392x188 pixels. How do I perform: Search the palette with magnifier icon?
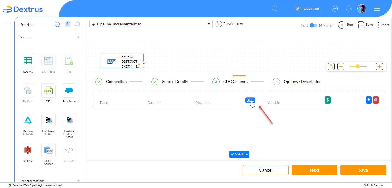(x=77, y=25)
